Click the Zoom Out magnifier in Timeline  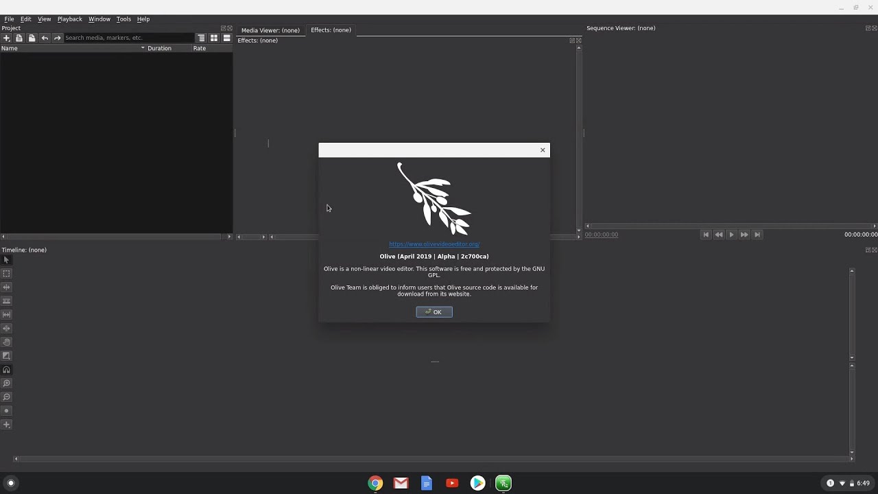6,397
